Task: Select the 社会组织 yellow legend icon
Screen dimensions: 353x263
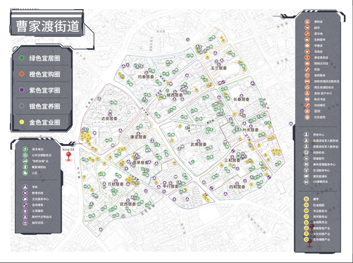Action: (306, 205)
